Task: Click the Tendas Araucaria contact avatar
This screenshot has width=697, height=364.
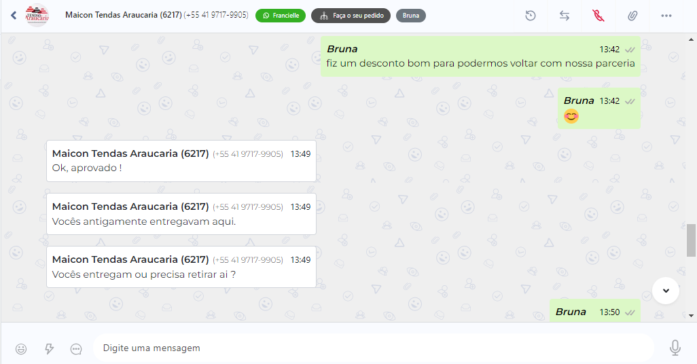Action: (37, 16)
